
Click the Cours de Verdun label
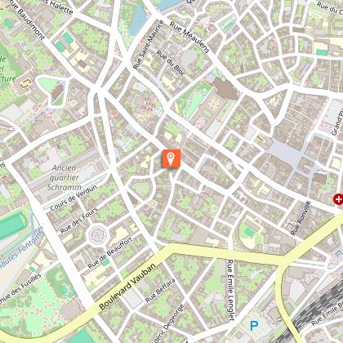tap(73, 198)
